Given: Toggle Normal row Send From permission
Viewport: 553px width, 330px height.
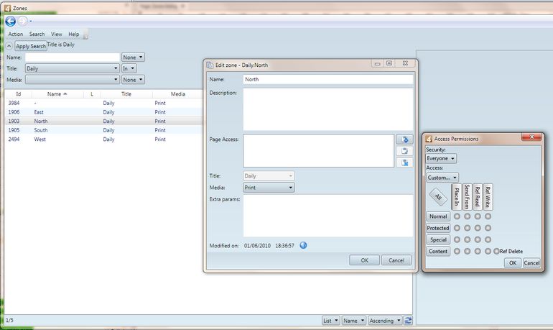Looking at the screenshot, I should [x=468, y=216].
